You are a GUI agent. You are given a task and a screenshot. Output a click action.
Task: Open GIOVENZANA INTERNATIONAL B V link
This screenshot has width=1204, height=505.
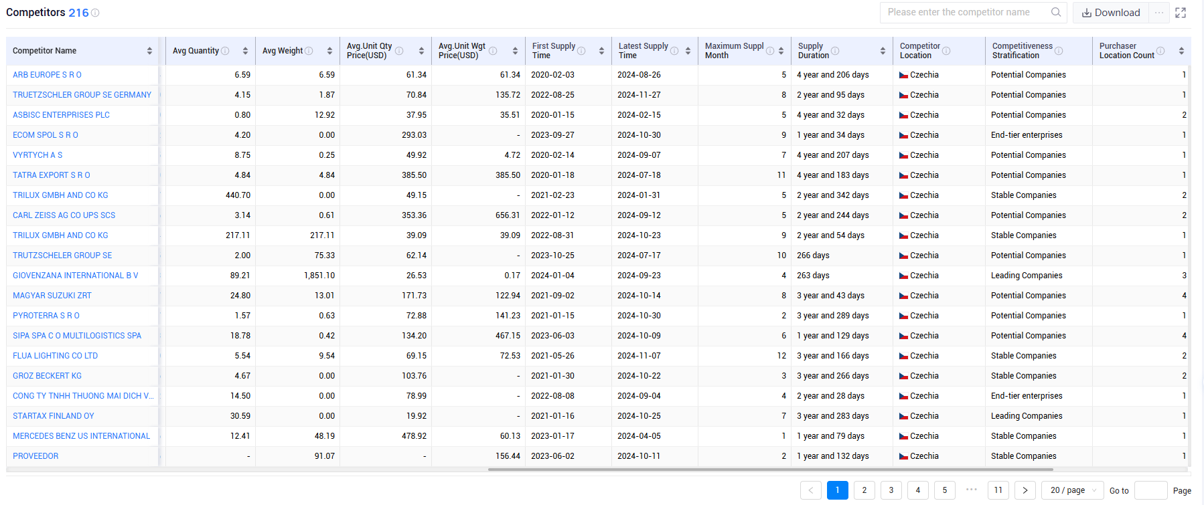pyautogui.click(x=76, y=276)
